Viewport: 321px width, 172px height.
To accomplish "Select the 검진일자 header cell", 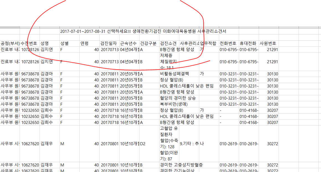I will pyautogui.click(x=110, y=43).
